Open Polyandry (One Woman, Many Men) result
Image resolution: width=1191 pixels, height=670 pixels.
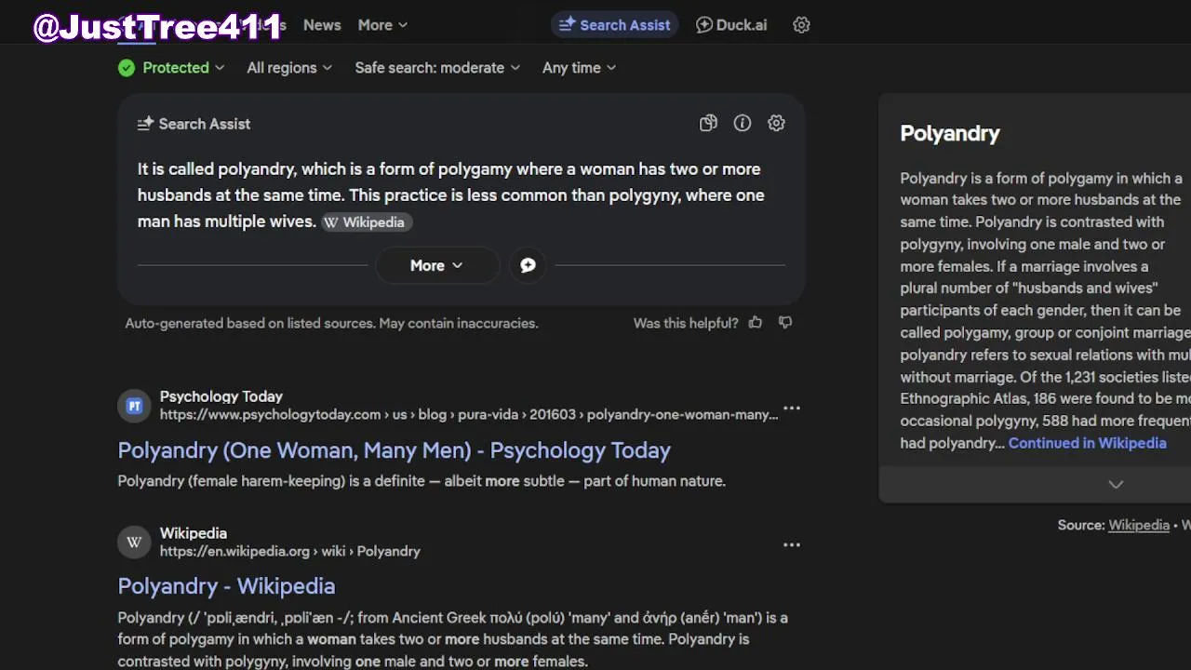(394, 450)
